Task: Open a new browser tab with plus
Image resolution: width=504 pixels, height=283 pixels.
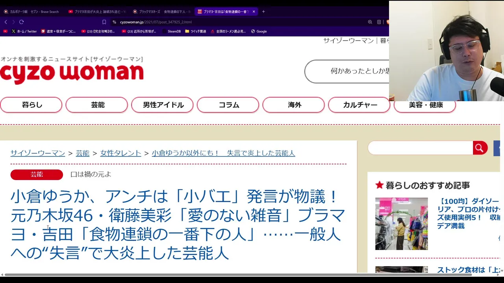Action: pyautogui.click(x=263, y=11)
